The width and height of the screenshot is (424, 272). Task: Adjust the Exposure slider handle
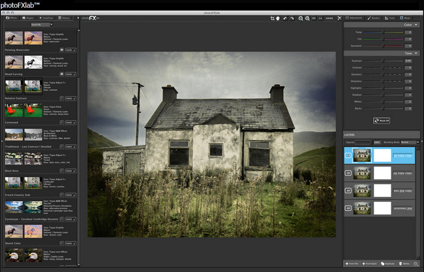[x=384, y=61]
